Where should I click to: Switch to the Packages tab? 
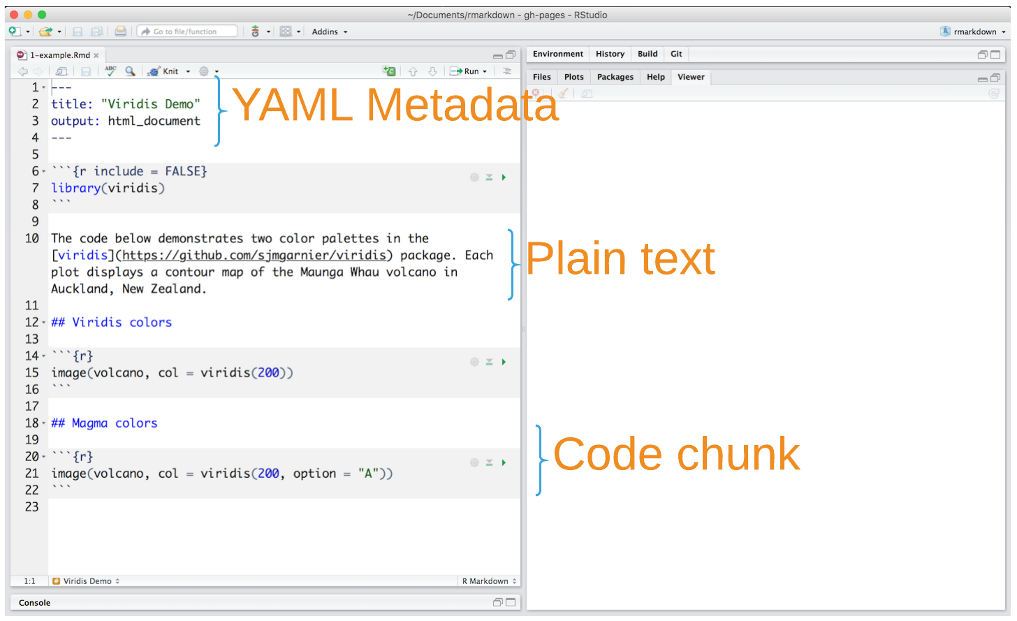point(615,77)
